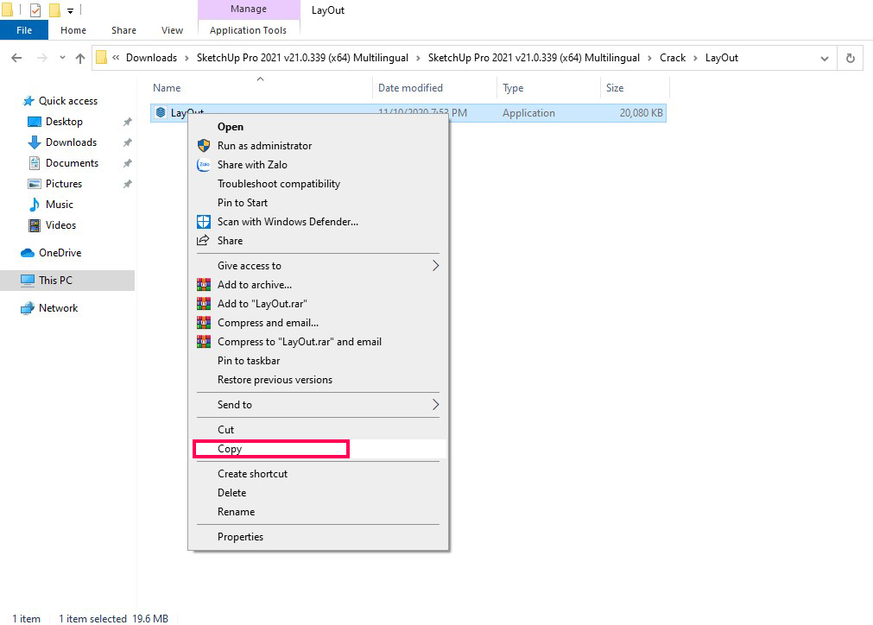Sort files by the Date modified column
Image resolution: width=873 pixels, height=625 pixels.
point(410,88)
